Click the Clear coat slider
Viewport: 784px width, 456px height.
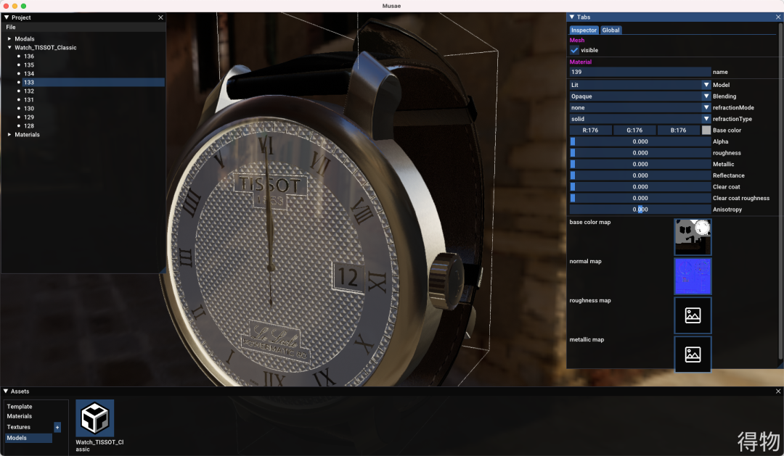coord(640,187)
